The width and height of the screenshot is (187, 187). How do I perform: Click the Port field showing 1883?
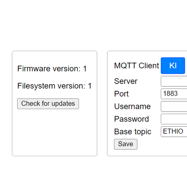click(174, 94)
